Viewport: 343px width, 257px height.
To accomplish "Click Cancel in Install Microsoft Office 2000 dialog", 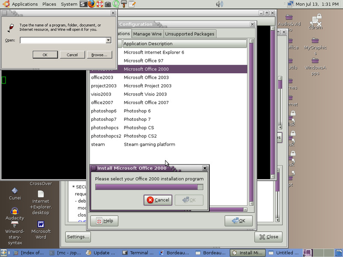I will (x=158, y=200).
